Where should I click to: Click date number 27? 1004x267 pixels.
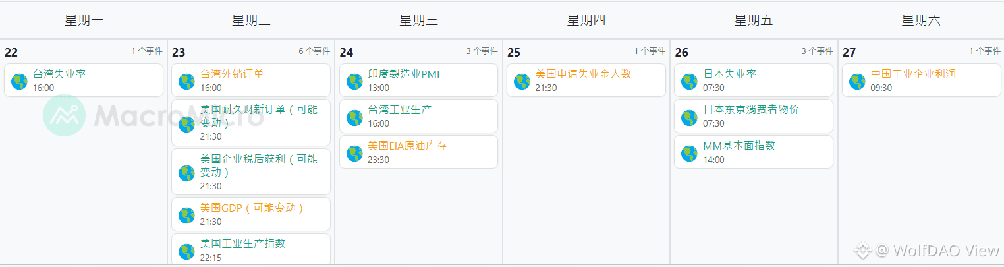849,53
